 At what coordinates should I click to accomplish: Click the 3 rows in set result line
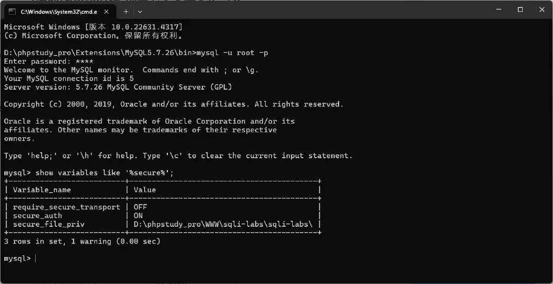[82, 242]
